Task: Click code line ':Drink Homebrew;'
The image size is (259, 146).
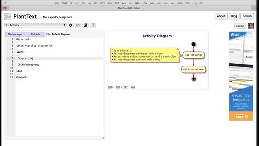Action: (28, 64)
